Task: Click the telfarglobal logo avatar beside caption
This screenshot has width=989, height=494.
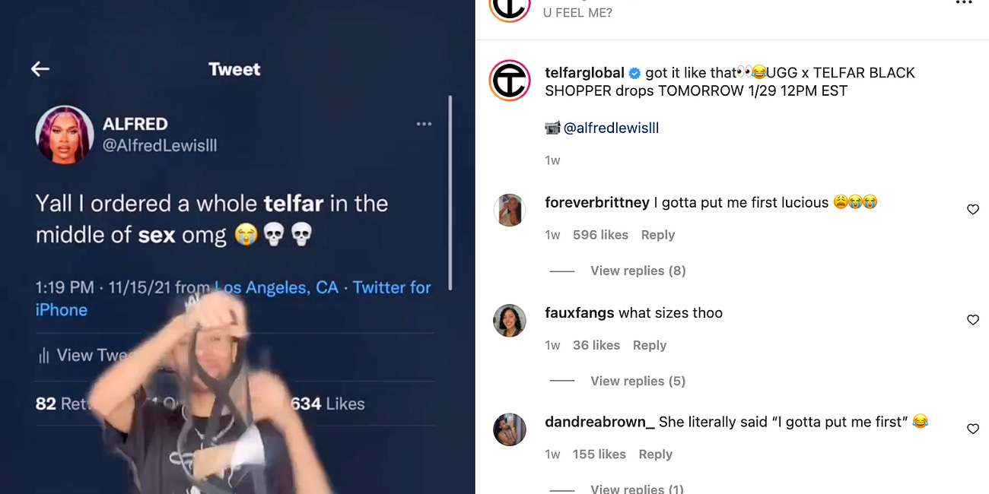Action: click(510, 81)
